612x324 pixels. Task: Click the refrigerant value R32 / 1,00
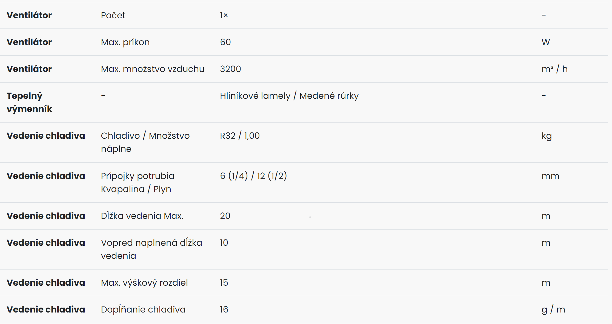pyautogui.click(x=240, y=136)
